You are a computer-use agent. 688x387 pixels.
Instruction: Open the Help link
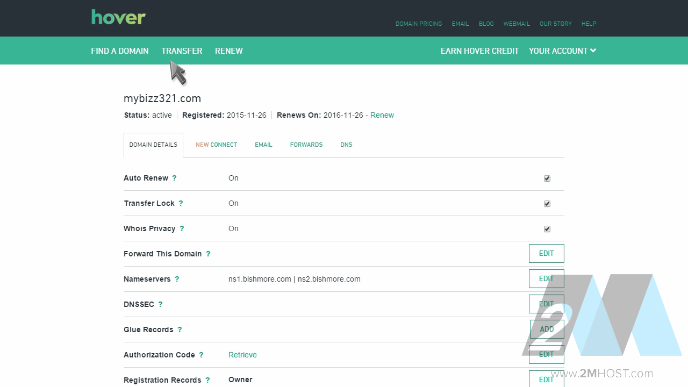tap(589, 24)
